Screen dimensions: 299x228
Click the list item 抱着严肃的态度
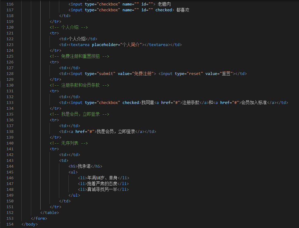click(102, 184)
